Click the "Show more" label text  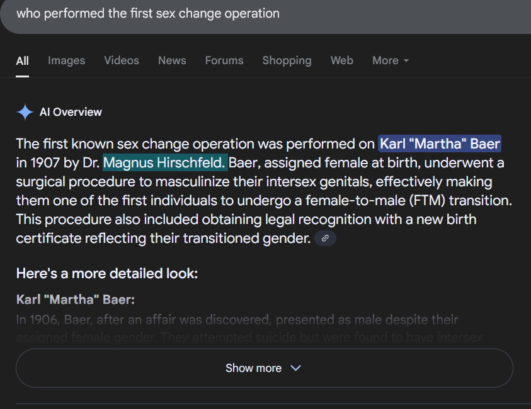pos(254,368)
